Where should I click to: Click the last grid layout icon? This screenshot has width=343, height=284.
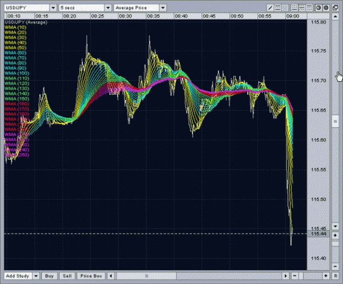point(309,8)
